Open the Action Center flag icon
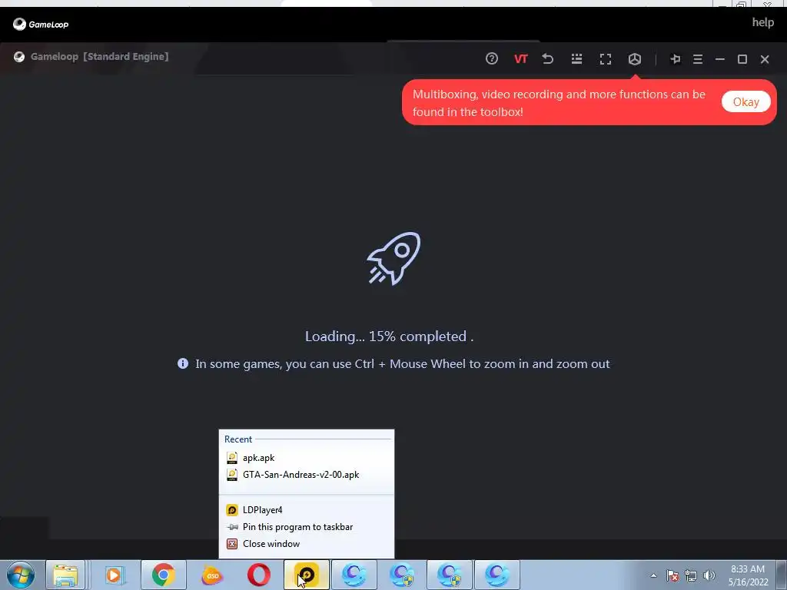The width and height of the screenshot is (787, 590). (x=672, y=575)
